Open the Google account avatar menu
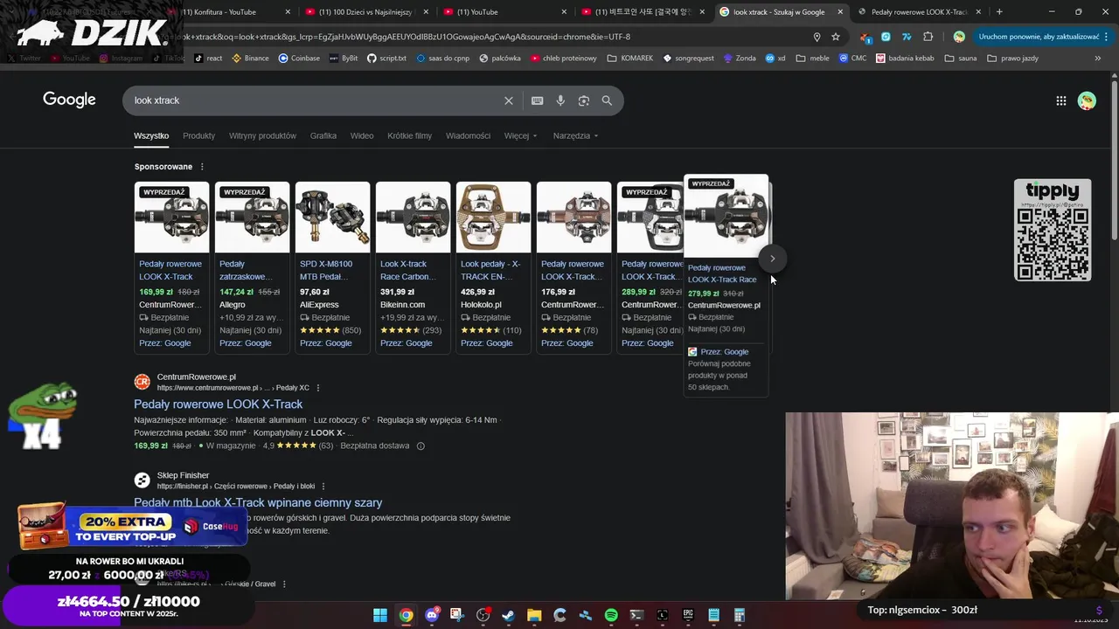The width and height of the screenshot is (1119, 629). click(1087, 100)
